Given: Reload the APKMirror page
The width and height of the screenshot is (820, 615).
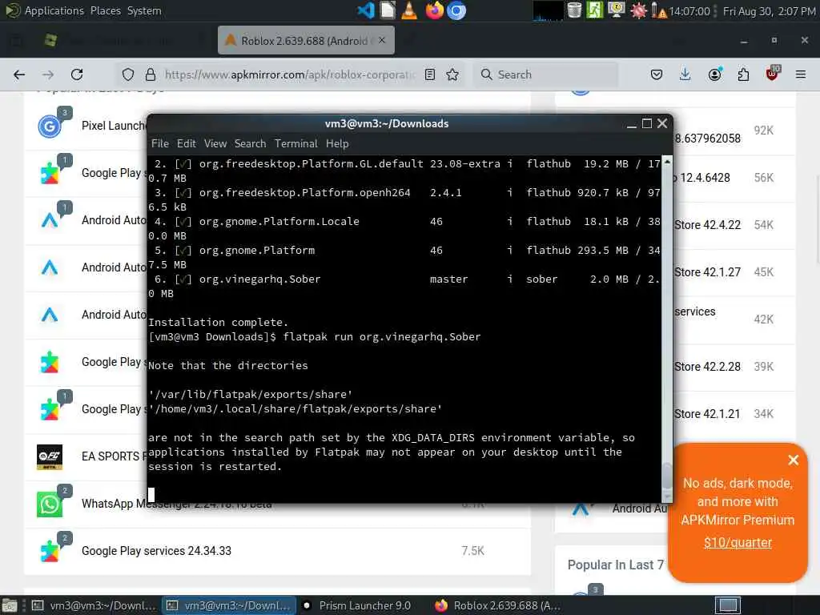Looking at the screenshot, I should coord(77,74).
